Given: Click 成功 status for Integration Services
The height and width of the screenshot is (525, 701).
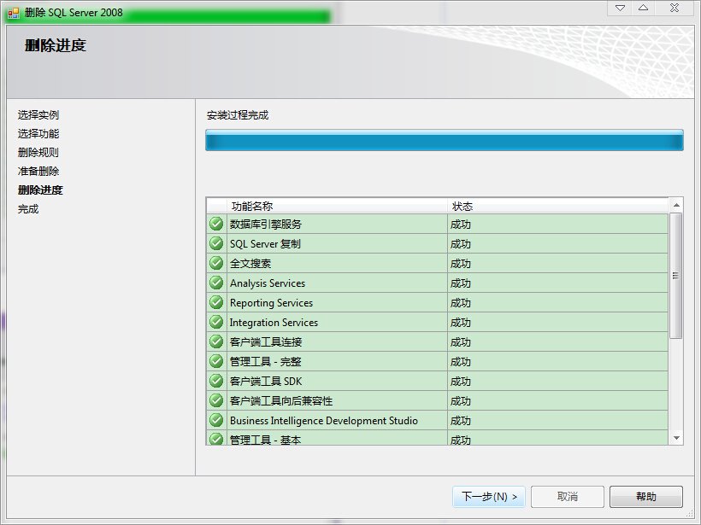Looking at the screenshot, I should point(461,323).
